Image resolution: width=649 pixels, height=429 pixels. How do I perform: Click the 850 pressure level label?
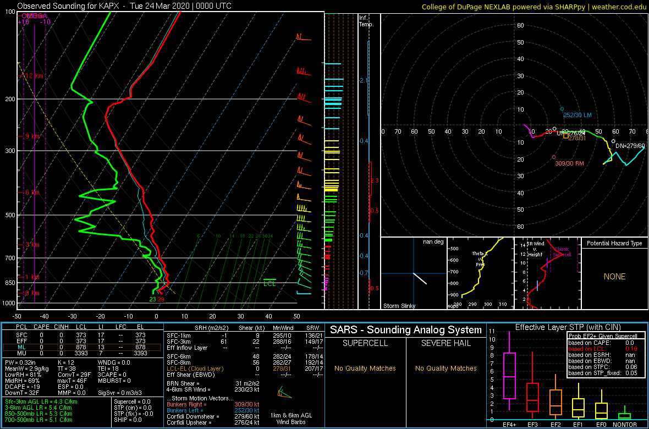click(9, 283)
